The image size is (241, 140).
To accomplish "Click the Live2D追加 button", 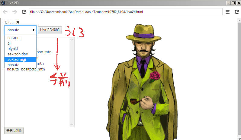I will (50, 30).
